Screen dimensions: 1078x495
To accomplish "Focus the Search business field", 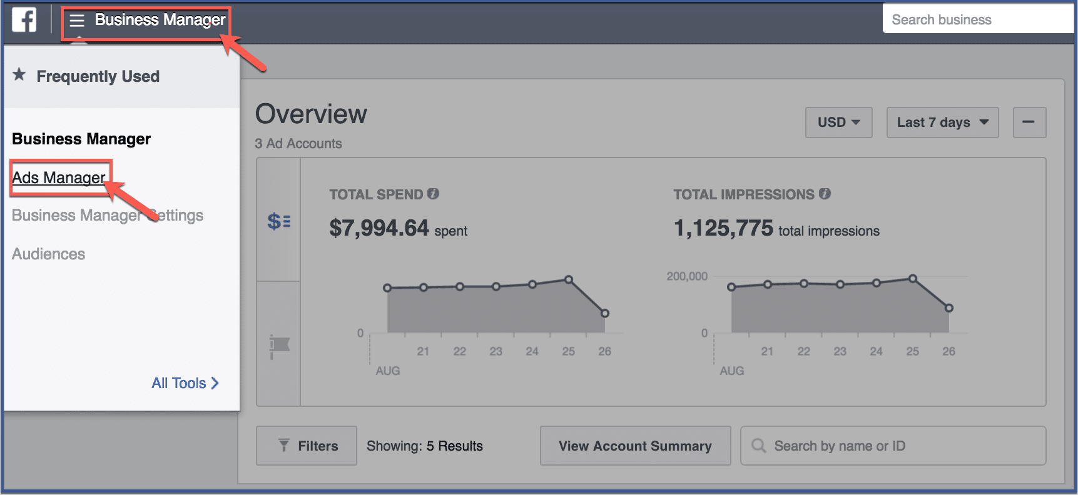I will click(x=978, y=19).
